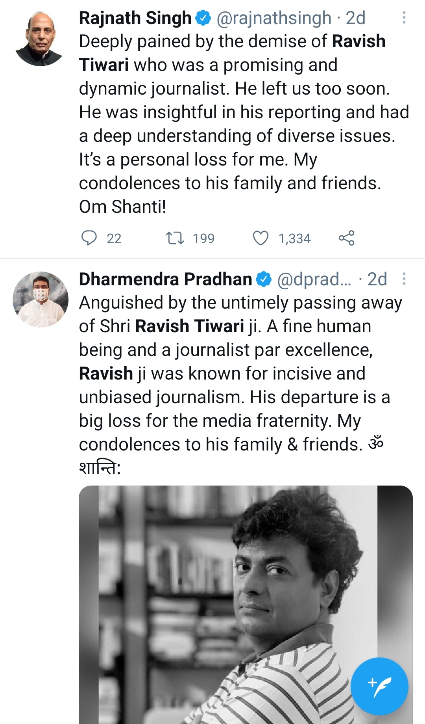The image size is (425, 724).
Task: Open the @rajnathsingh handle
Action: coord(274,18)
